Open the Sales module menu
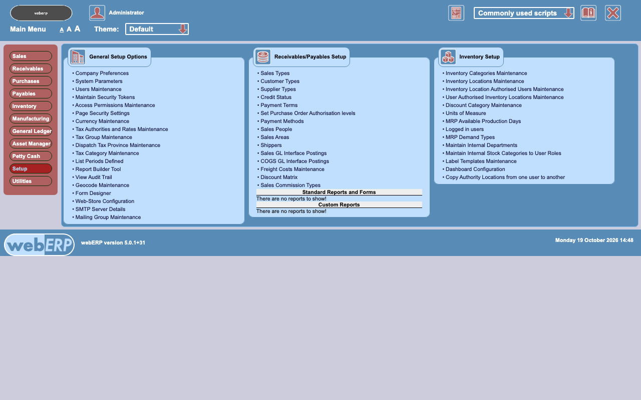The height and width of the screenshot is (400, 641). click(x=31, y=56)
